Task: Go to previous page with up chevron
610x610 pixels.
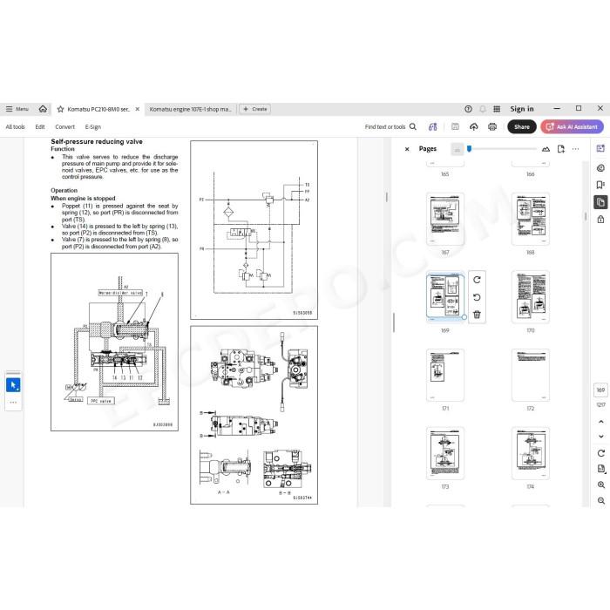Action: pyautogui.click(x=600, y=422)
